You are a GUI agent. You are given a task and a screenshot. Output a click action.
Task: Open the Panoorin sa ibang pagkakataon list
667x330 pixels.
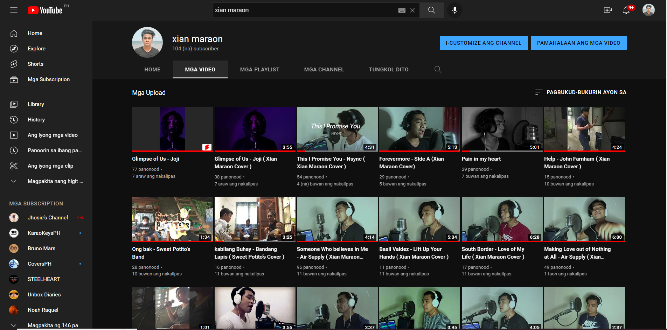pos(46,150)
